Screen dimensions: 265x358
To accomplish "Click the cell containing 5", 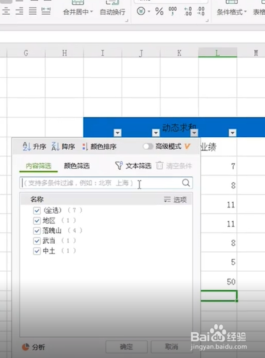I will (218, 262).
